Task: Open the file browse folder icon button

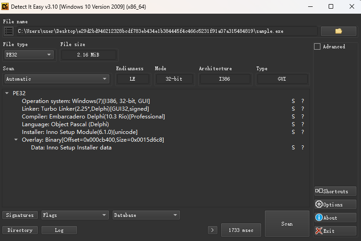Action: tap(338, 31)
